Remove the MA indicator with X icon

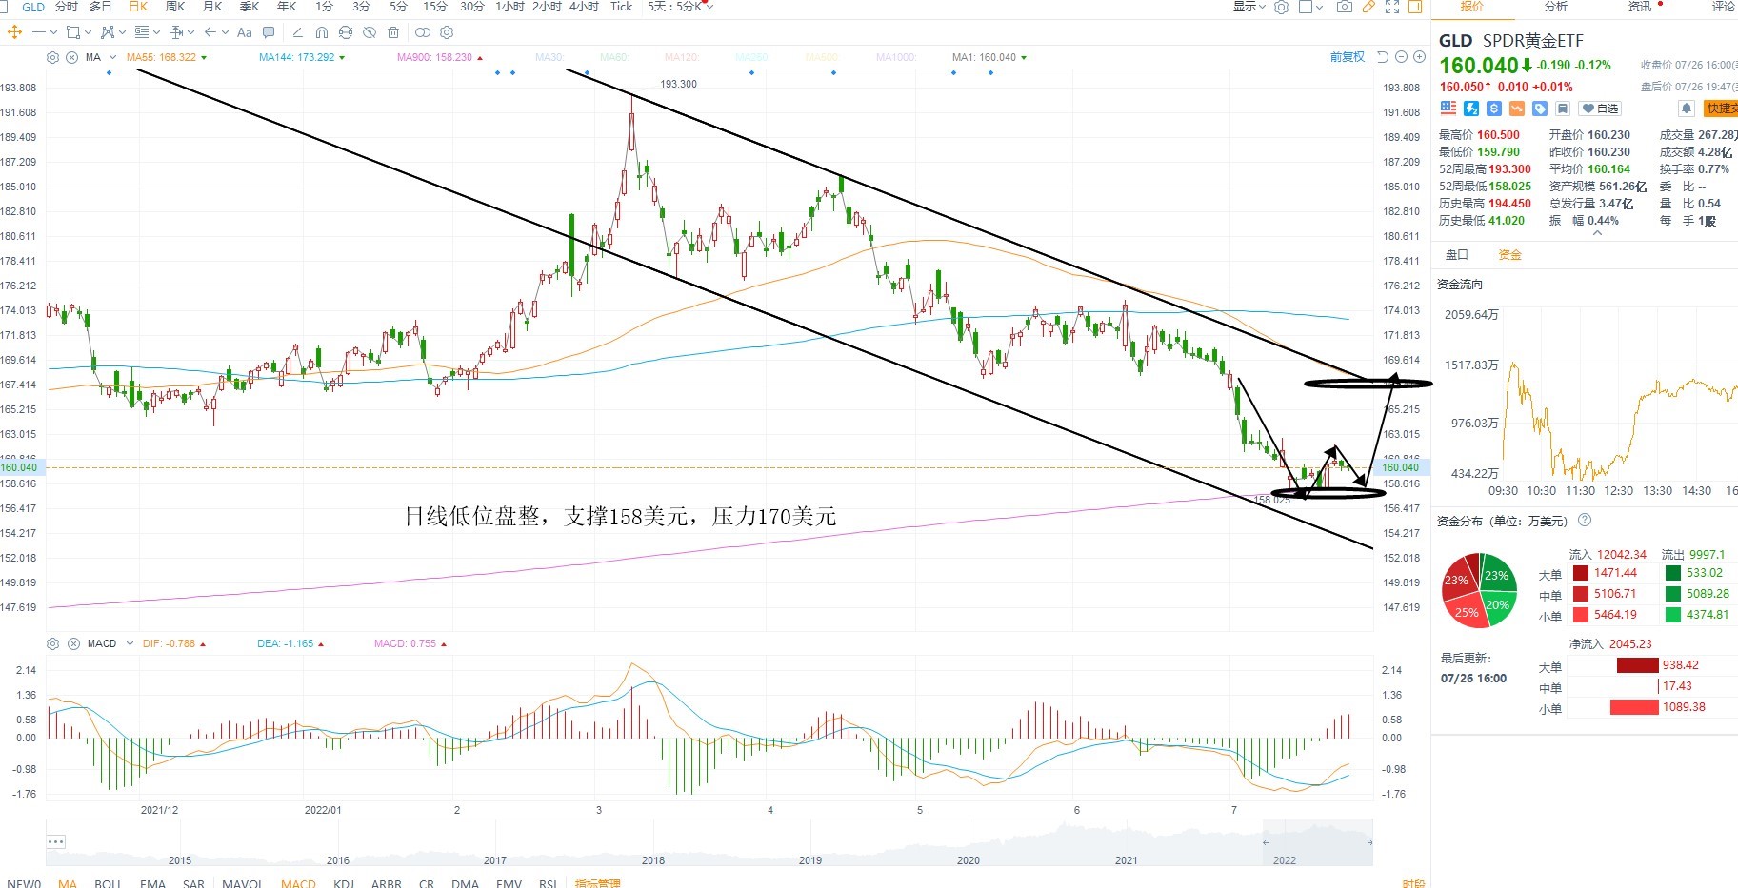pos(71,57)
